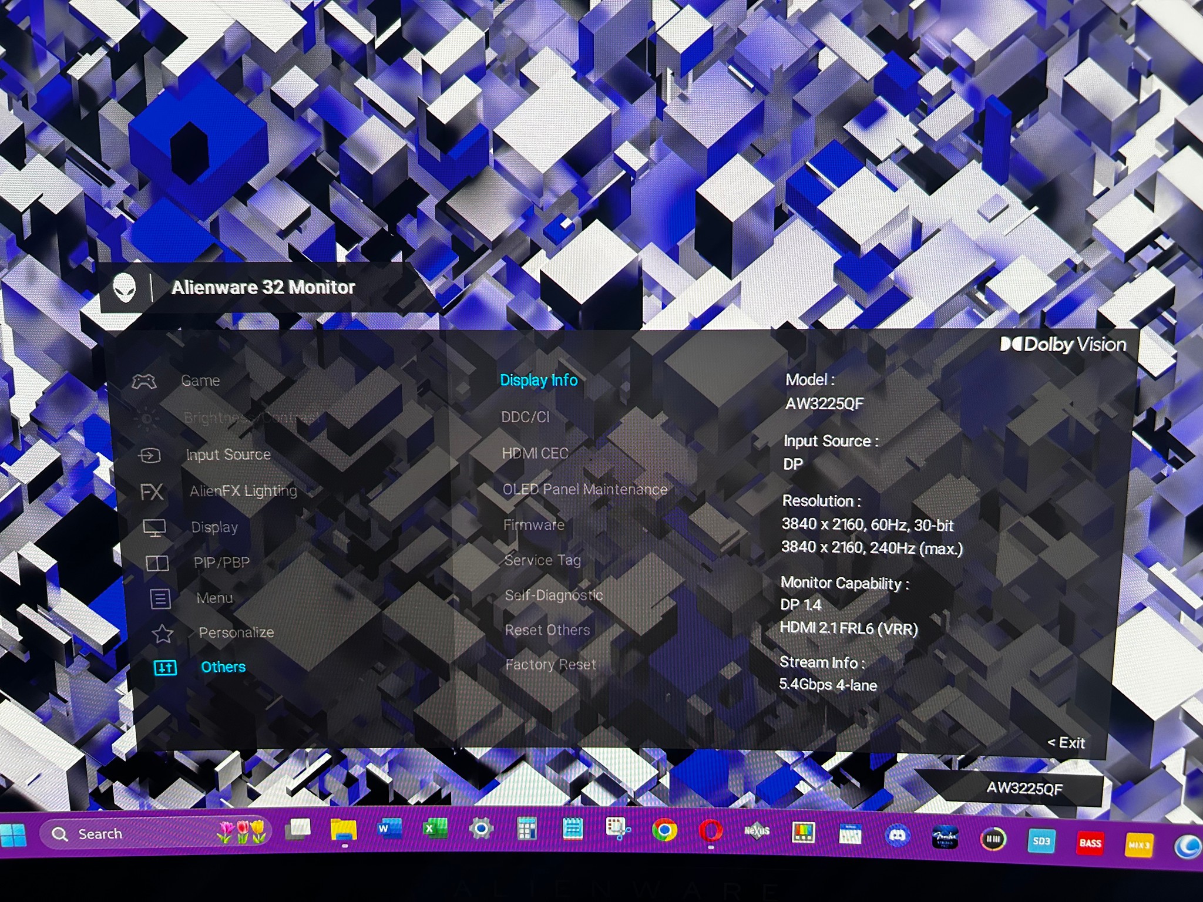Open Task View from the taskbar

(298, 829)
